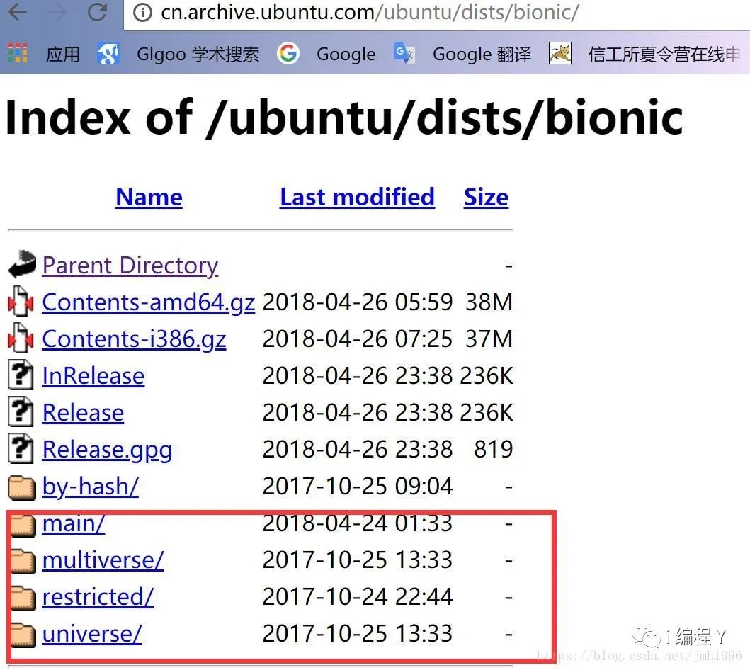Sort listing by Name column
The image size is (750, 670).
[x=149, y=197]
